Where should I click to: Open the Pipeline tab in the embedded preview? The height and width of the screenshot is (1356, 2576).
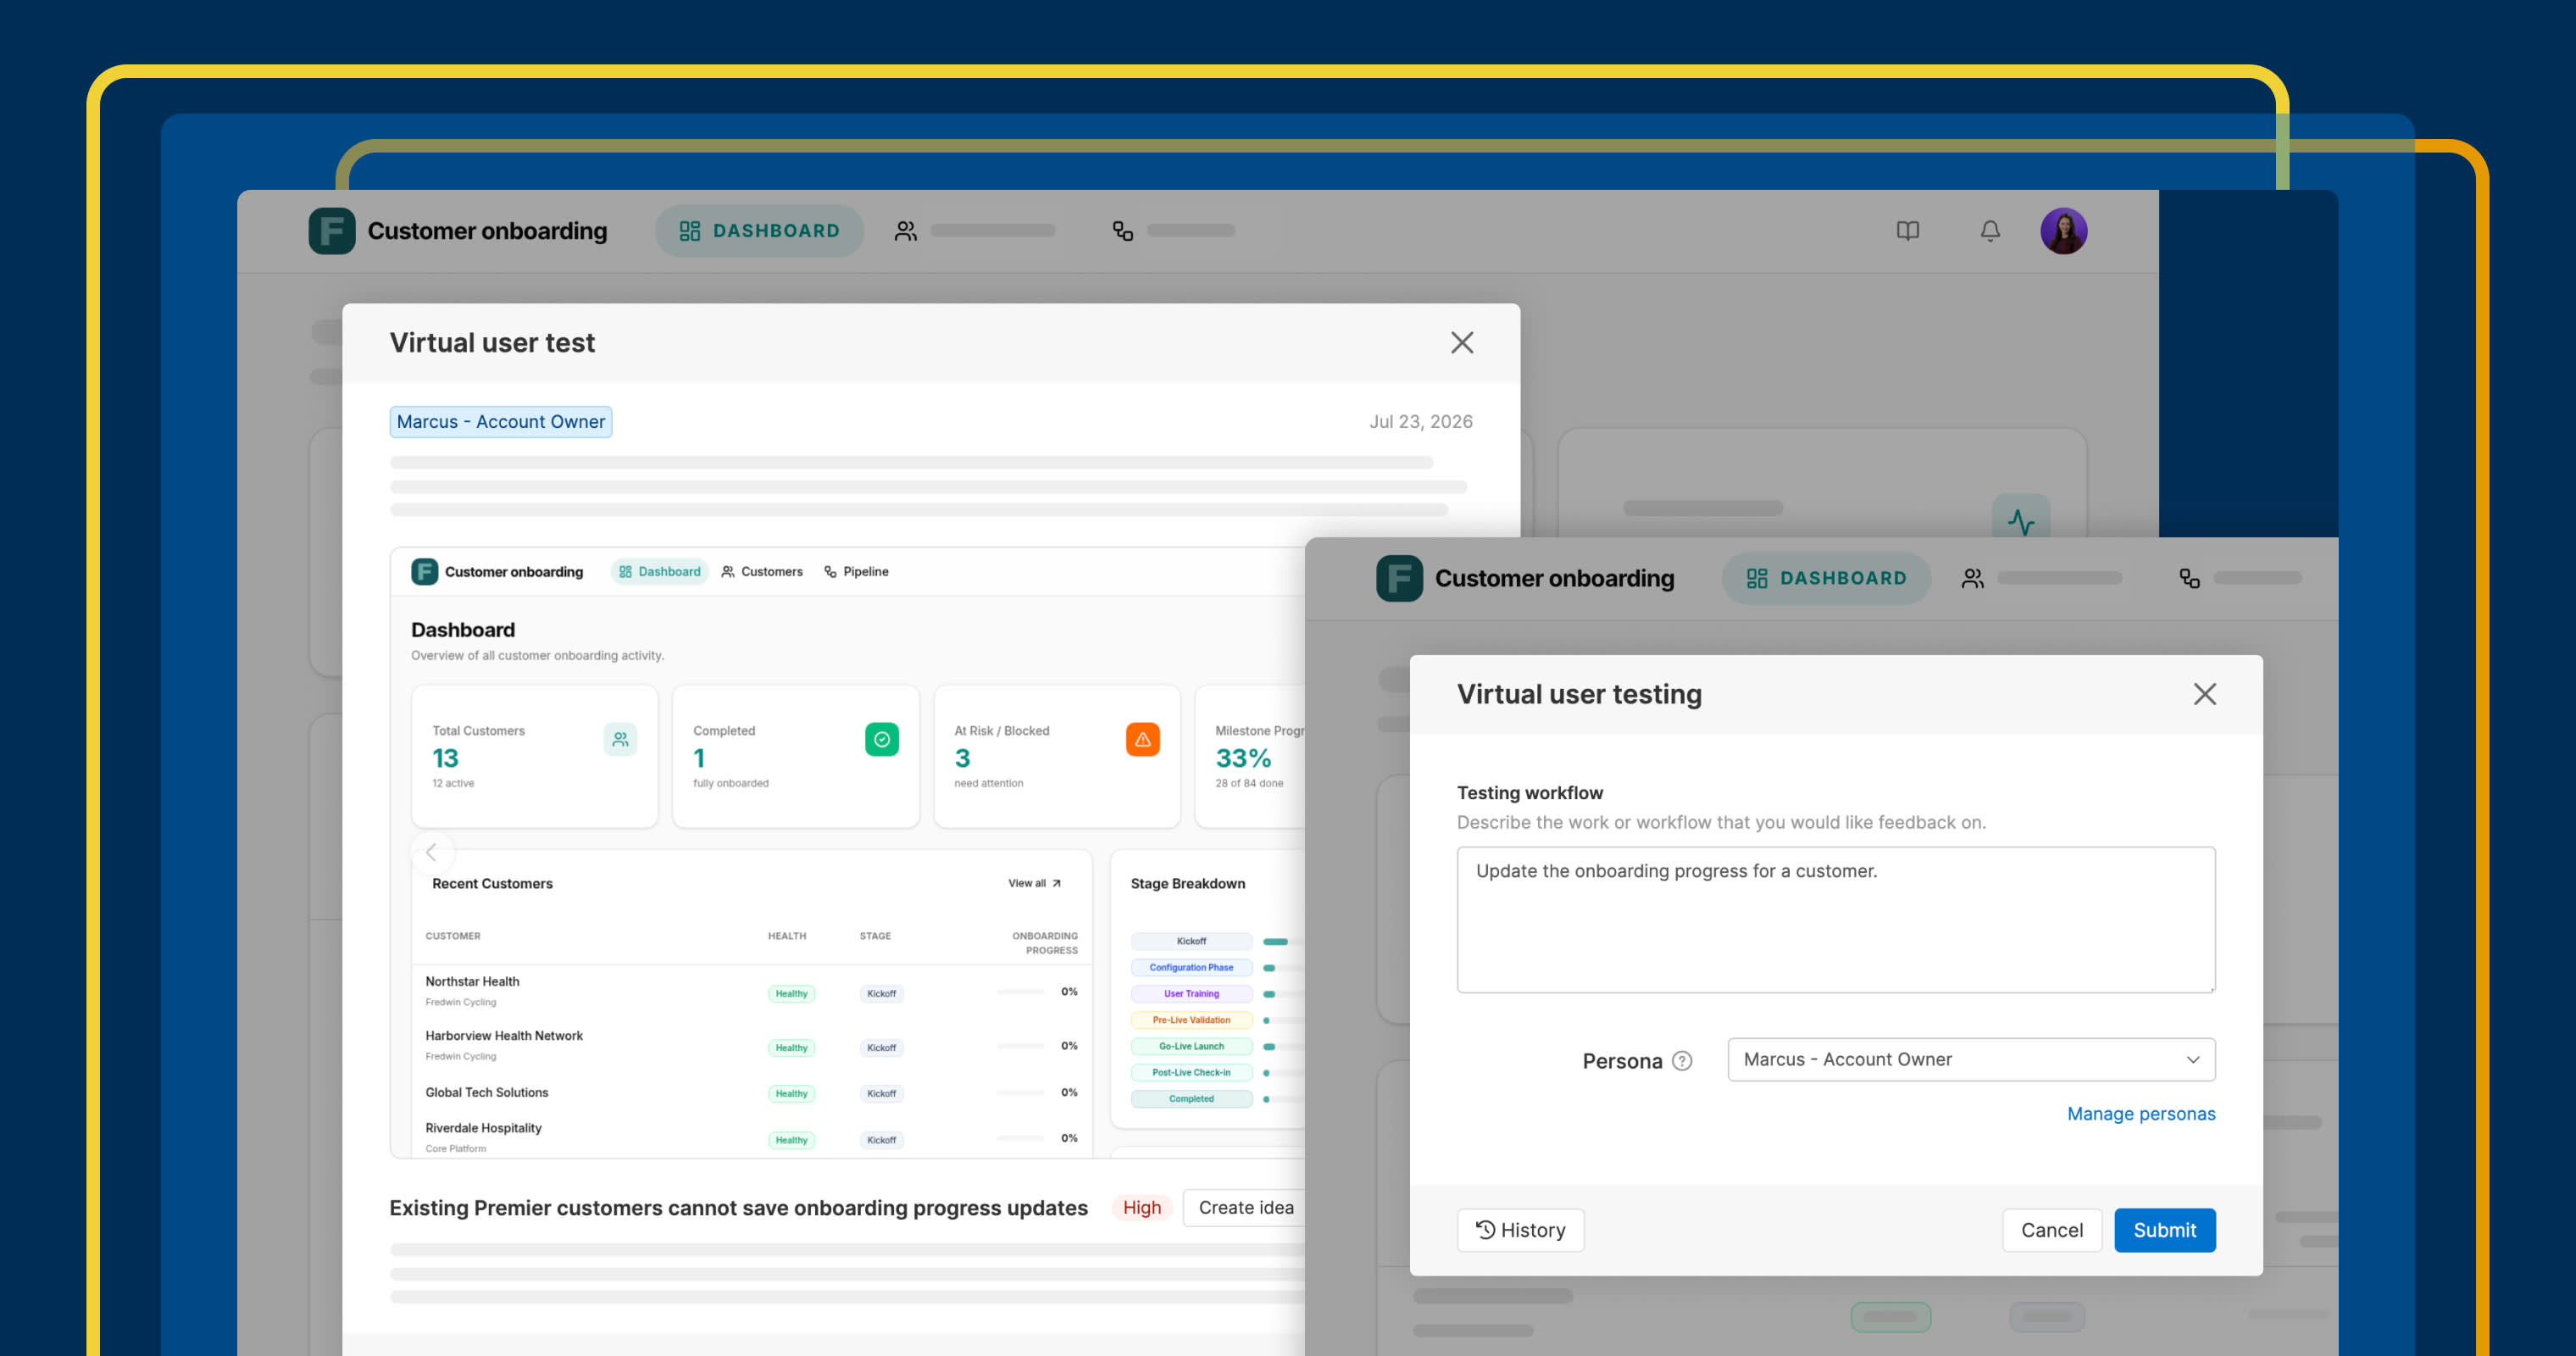(x=856, y=572)
